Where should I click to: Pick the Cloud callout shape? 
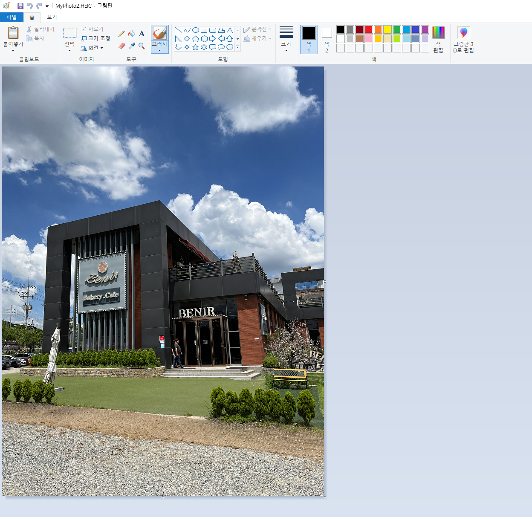pyautogui.click(x=230, y=47)
